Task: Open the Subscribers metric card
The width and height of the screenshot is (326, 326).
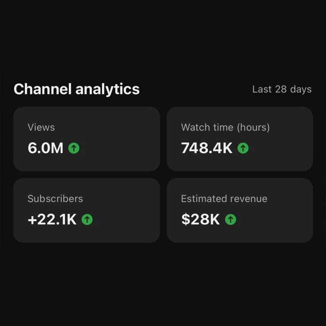Action: click(86, 210)
